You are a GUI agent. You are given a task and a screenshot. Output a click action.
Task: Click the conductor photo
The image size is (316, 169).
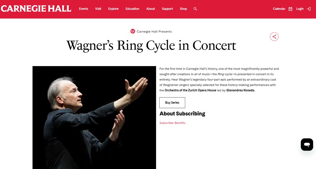[94, 117]
